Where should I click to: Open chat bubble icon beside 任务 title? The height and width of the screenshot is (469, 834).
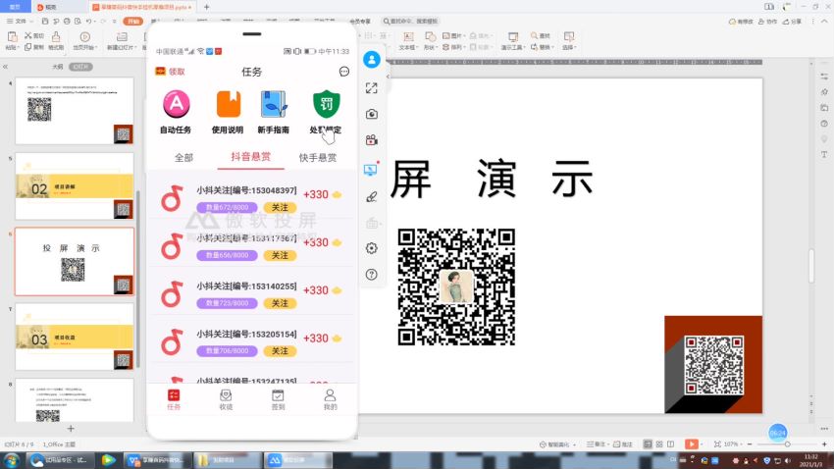coord(344,72)
